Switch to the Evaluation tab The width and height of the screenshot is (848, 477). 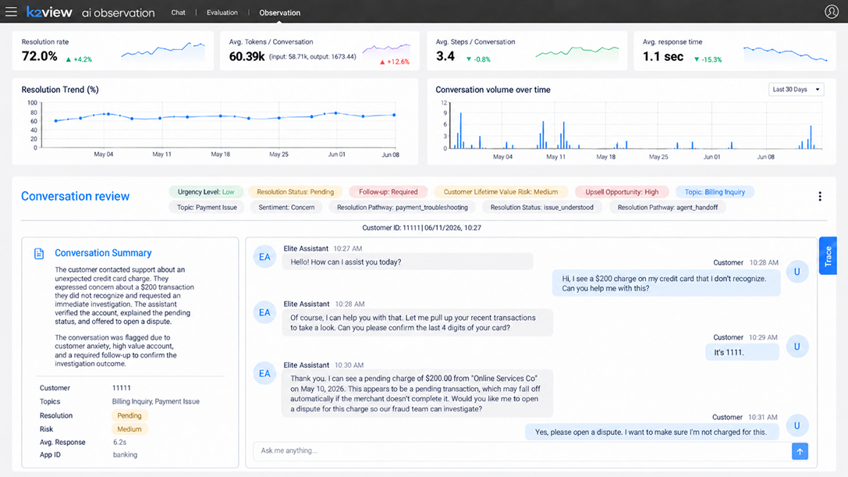click(x=222, y=12)
